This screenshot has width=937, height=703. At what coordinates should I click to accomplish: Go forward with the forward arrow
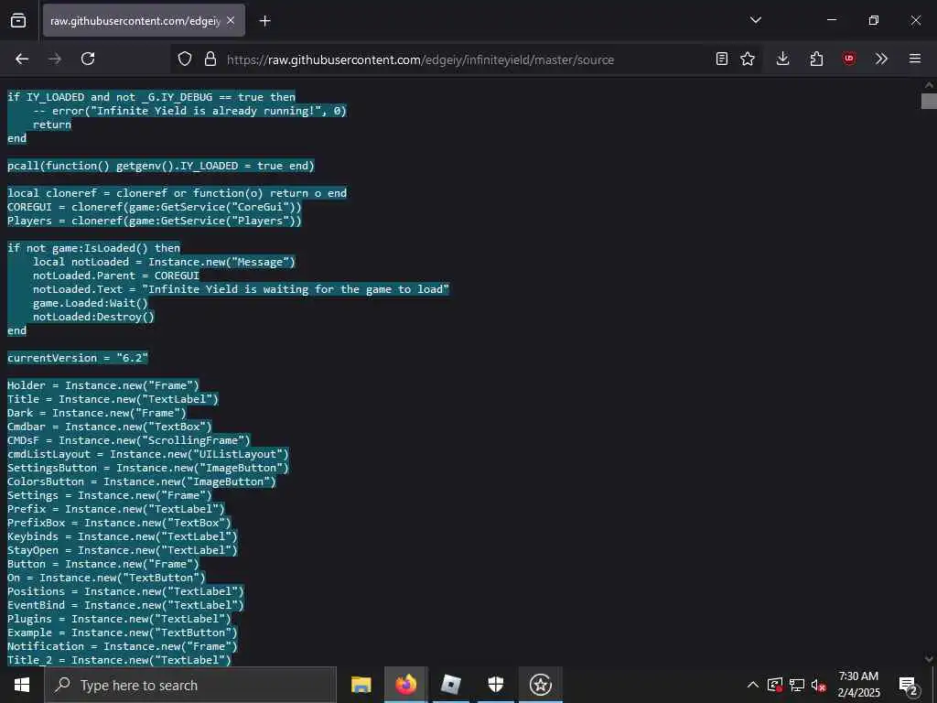55,59
